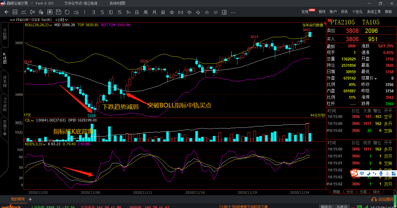Set the 15-minute period

[x=119, y=12]
